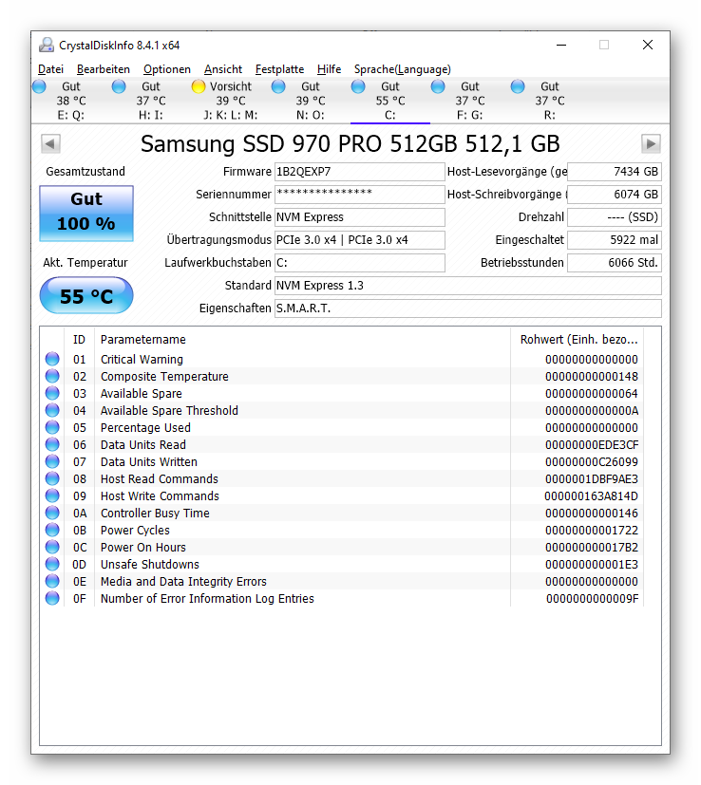This screenshot has width=701, height=785.
Task: Open the Datei menu
Action: 50,69
